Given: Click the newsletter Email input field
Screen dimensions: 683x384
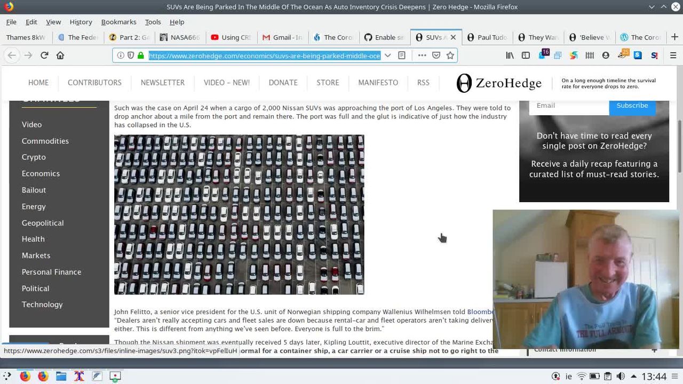Looking at the screenshot, I should (x=569, y=106).
